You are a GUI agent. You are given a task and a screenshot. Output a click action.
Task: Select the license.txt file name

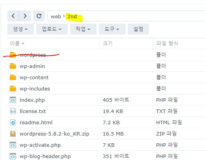[33, 111]
